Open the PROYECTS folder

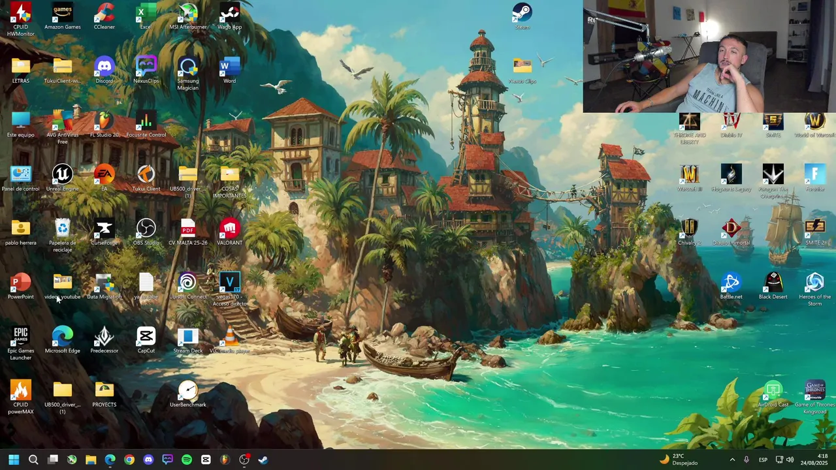coord(104,394)
